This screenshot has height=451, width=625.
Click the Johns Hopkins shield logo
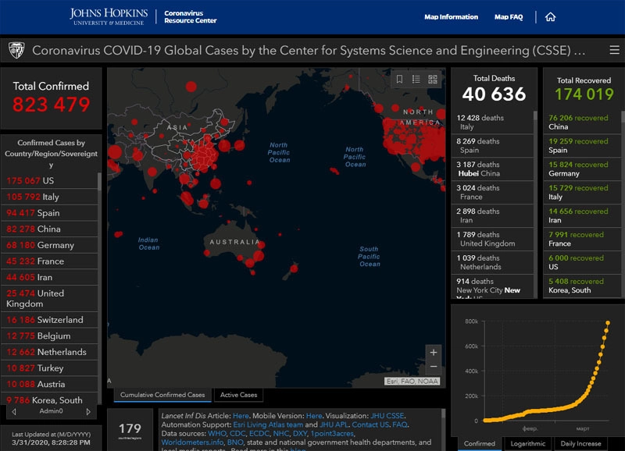tap(16, 51)
